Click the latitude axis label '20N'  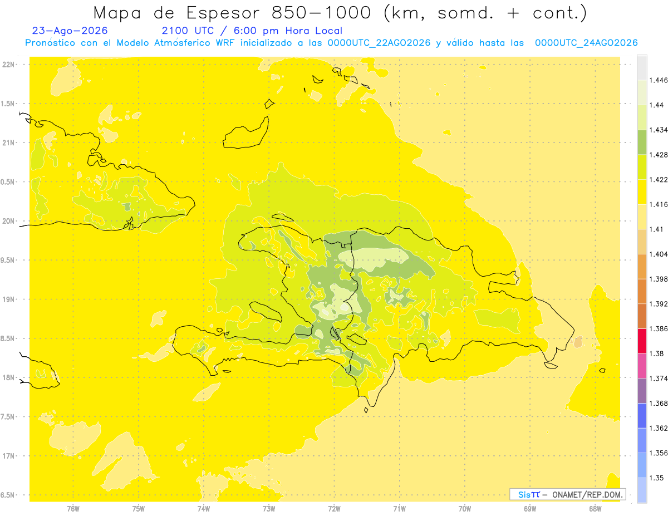[x=8, y=221]
